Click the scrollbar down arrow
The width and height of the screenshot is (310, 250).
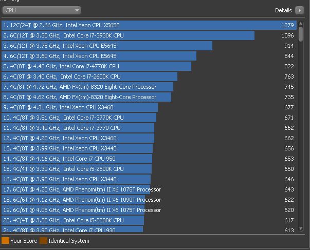click(301, 228)
